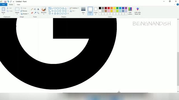Choose the Triangle shape
This screenshot has height=100, width=179.
click(65, 8)
